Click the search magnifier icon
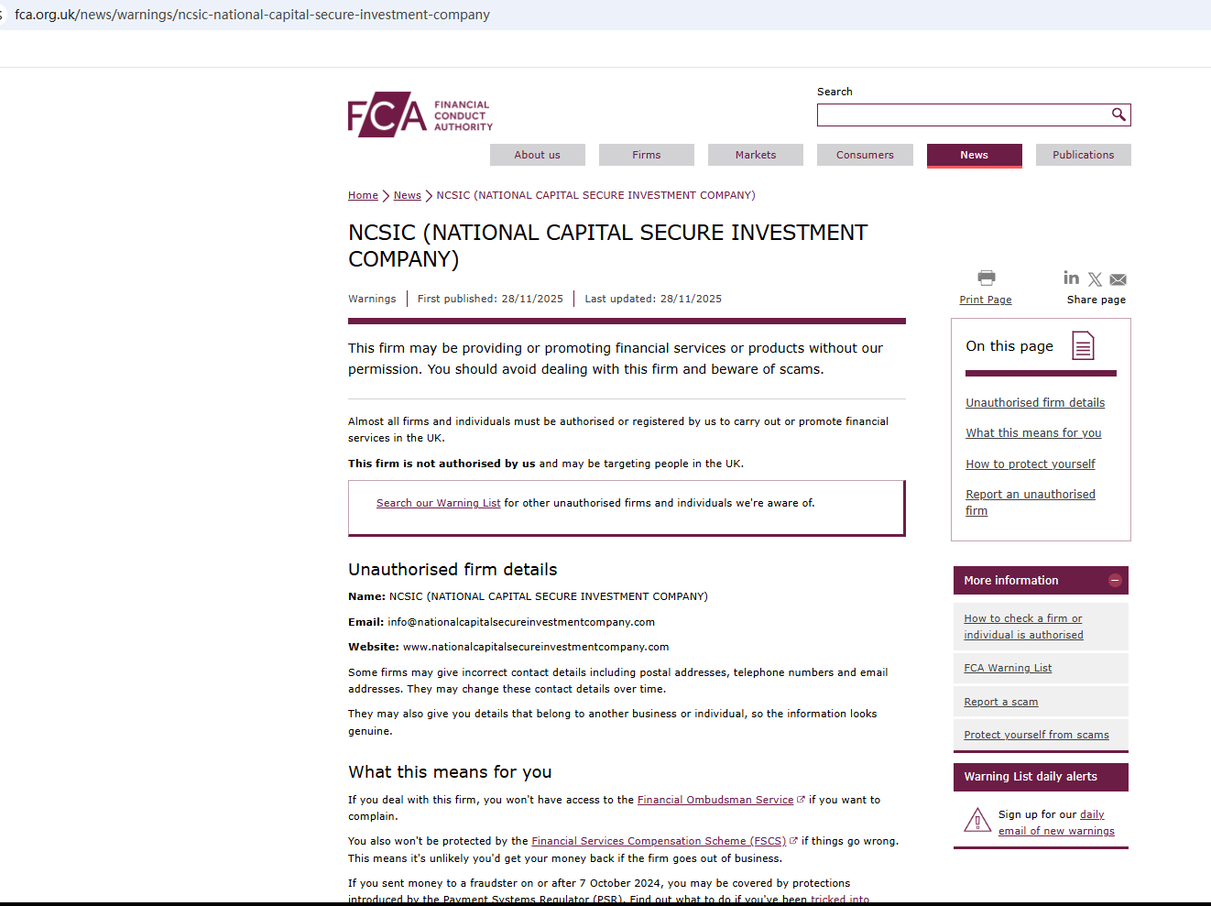This screenshot has width=1211, height=906. point(1118,115)
